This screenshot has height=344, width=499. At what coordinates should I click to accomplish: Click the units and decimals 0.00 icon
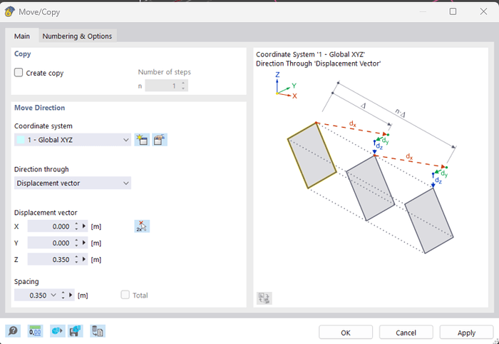click(34, 331)
